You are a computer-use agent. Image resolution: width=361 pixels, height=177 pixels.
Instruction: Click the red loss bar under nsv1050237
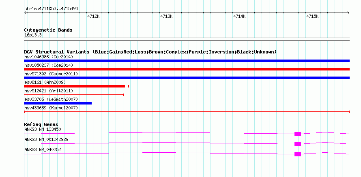187,69
